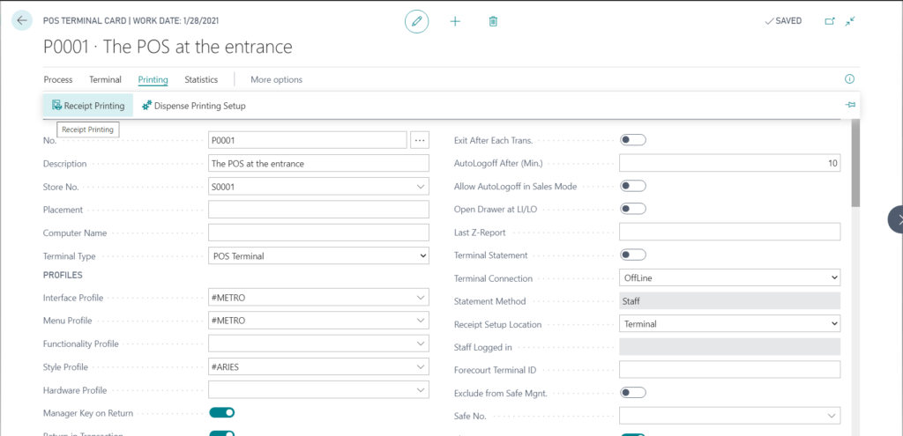Enable the Terminal Statement switch
903x436 pixels.
[x=632, y=255]
